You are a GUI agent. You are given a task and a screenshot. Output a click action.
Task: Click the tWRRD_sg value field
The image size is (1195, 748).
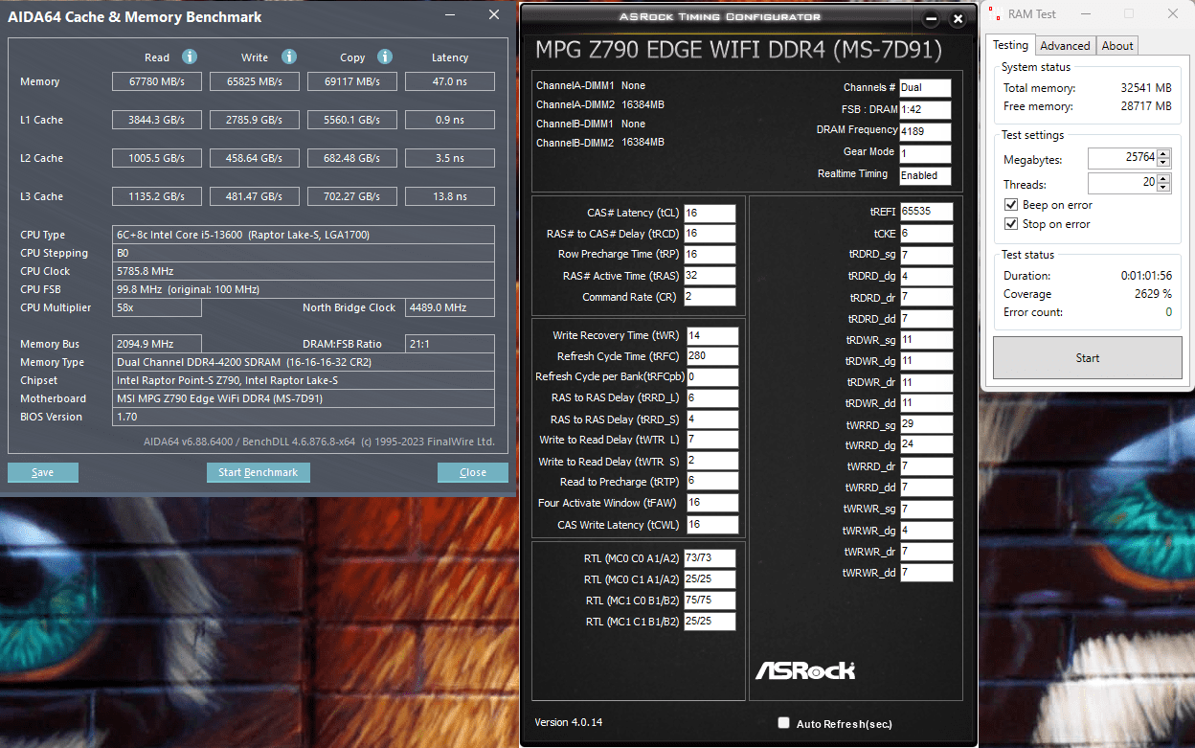tap(926, 423)
